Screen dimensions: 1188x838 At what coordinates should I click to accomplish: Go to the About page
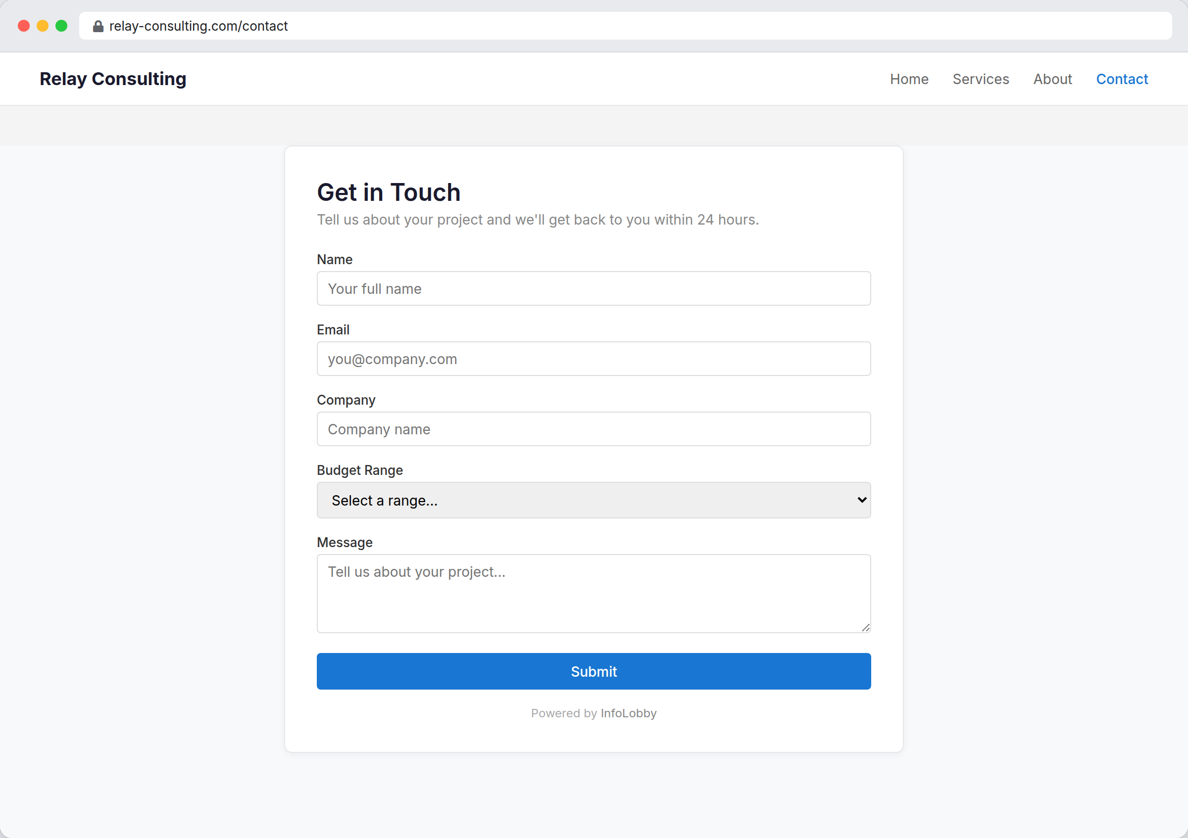(1052, 79)
